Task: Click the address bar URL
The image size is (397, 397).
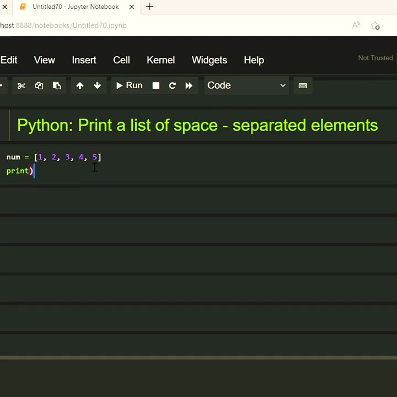Action: (x=63, y=25)
